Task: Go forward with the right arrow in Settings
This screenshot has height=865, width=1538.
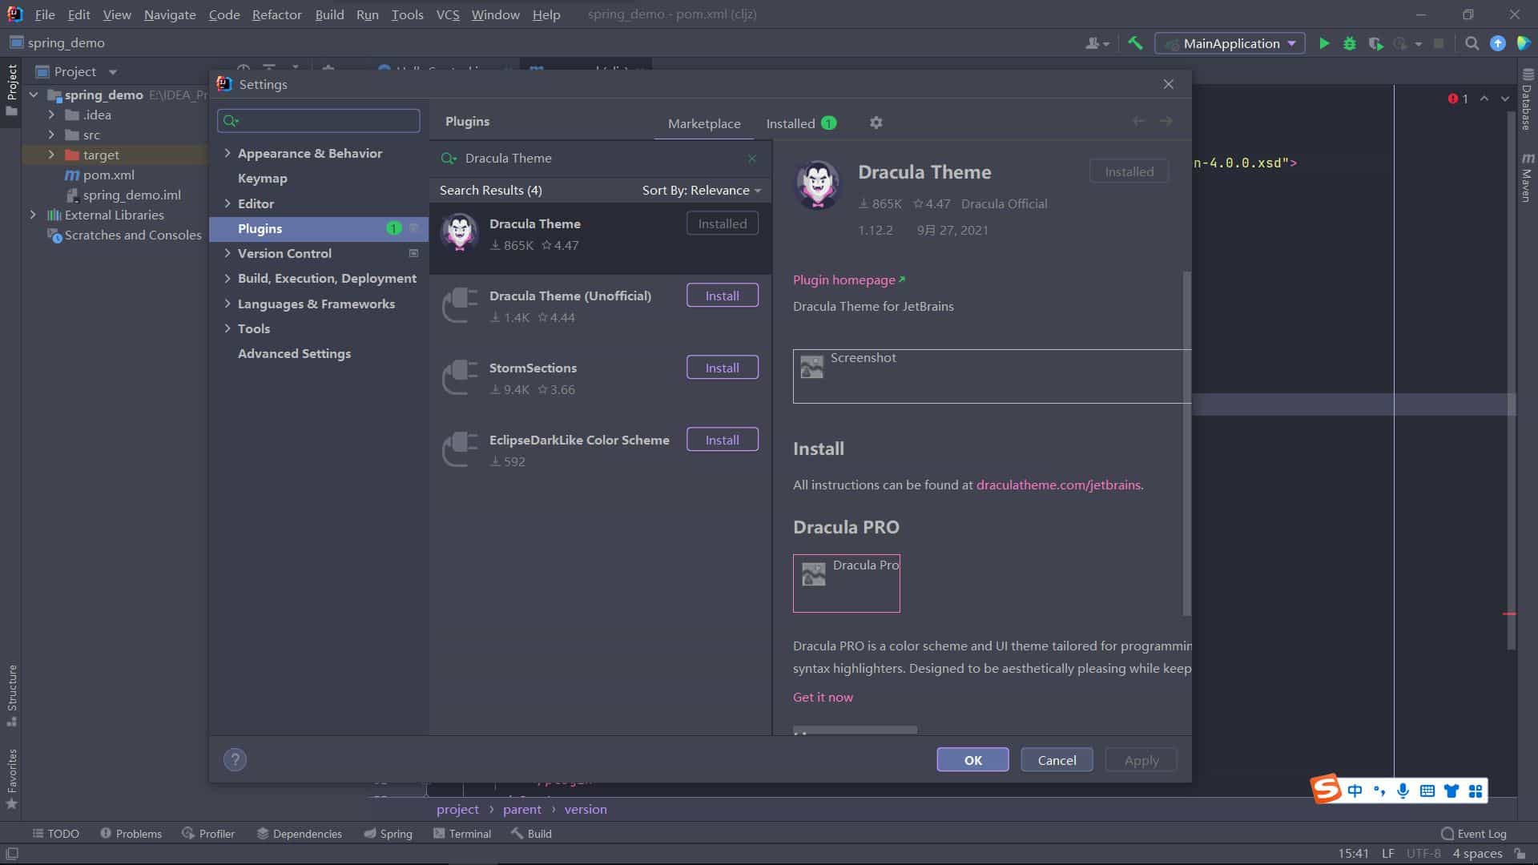Action: point(1166,121)
